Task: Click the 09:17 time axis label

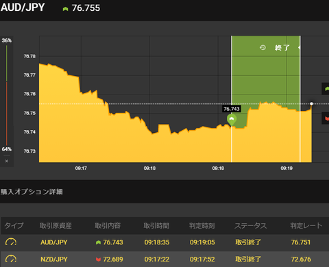Action: tap(81, 168)
